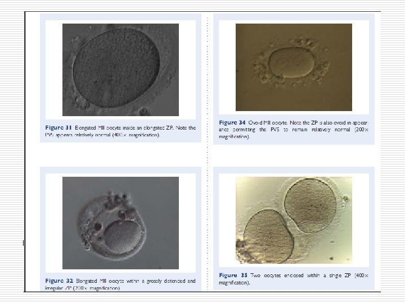Select the 'Figure 32' caption label

click(59, 281)
